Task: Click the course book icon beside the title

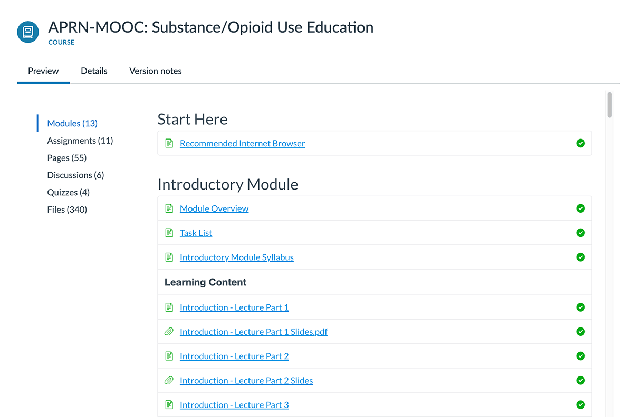Action: pyautogui.click(x=27, y=32)
